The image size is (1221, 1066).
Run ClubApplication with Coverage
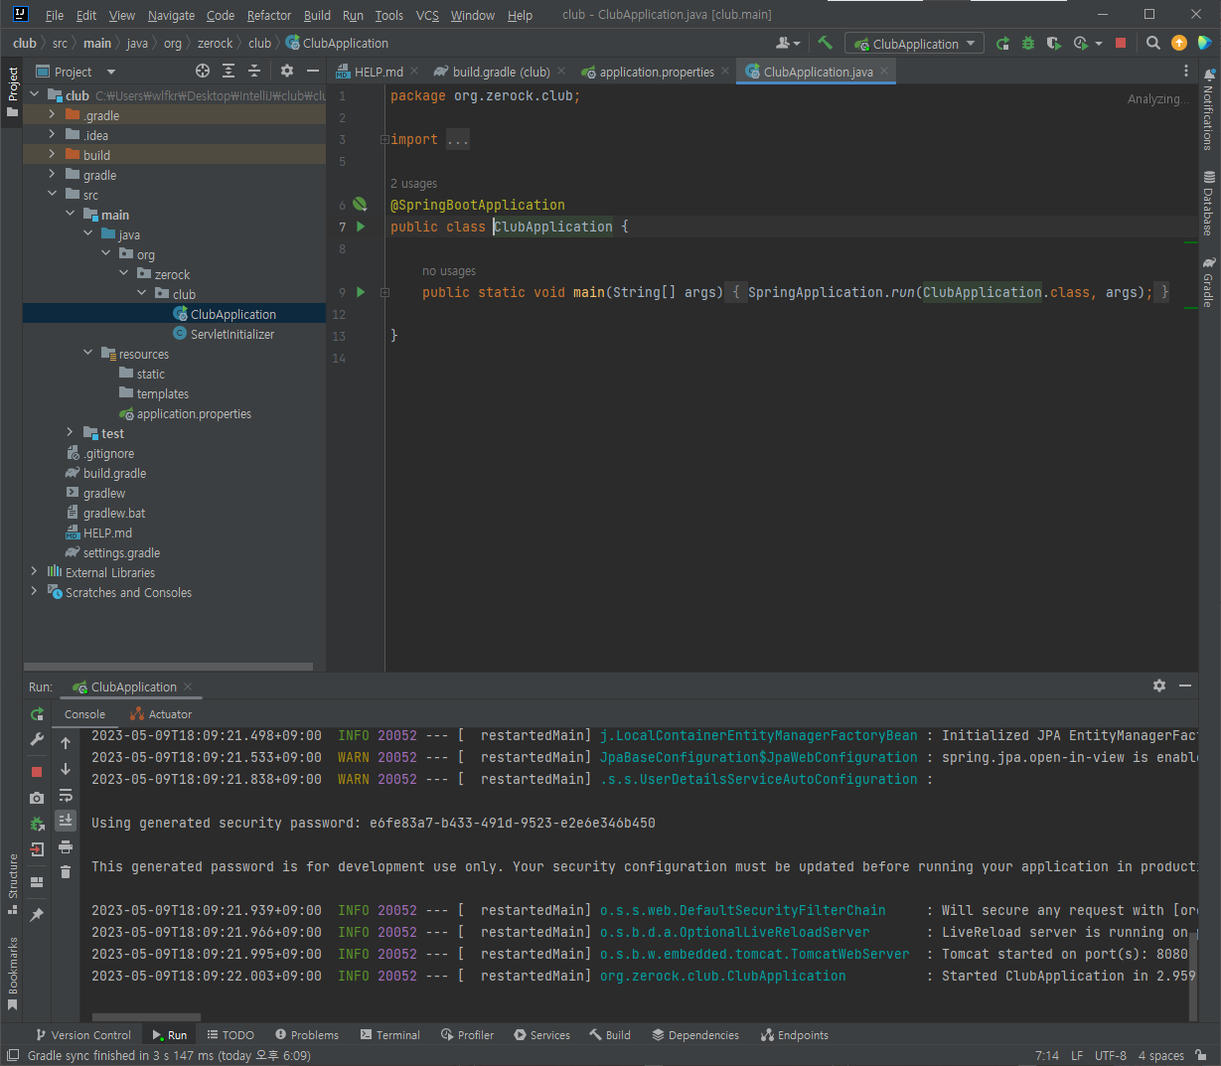tap(1054, 43)
